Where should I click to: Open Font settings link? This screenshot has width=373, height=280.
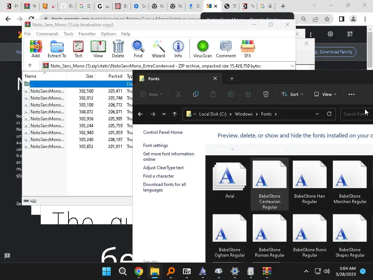(155, 145)
